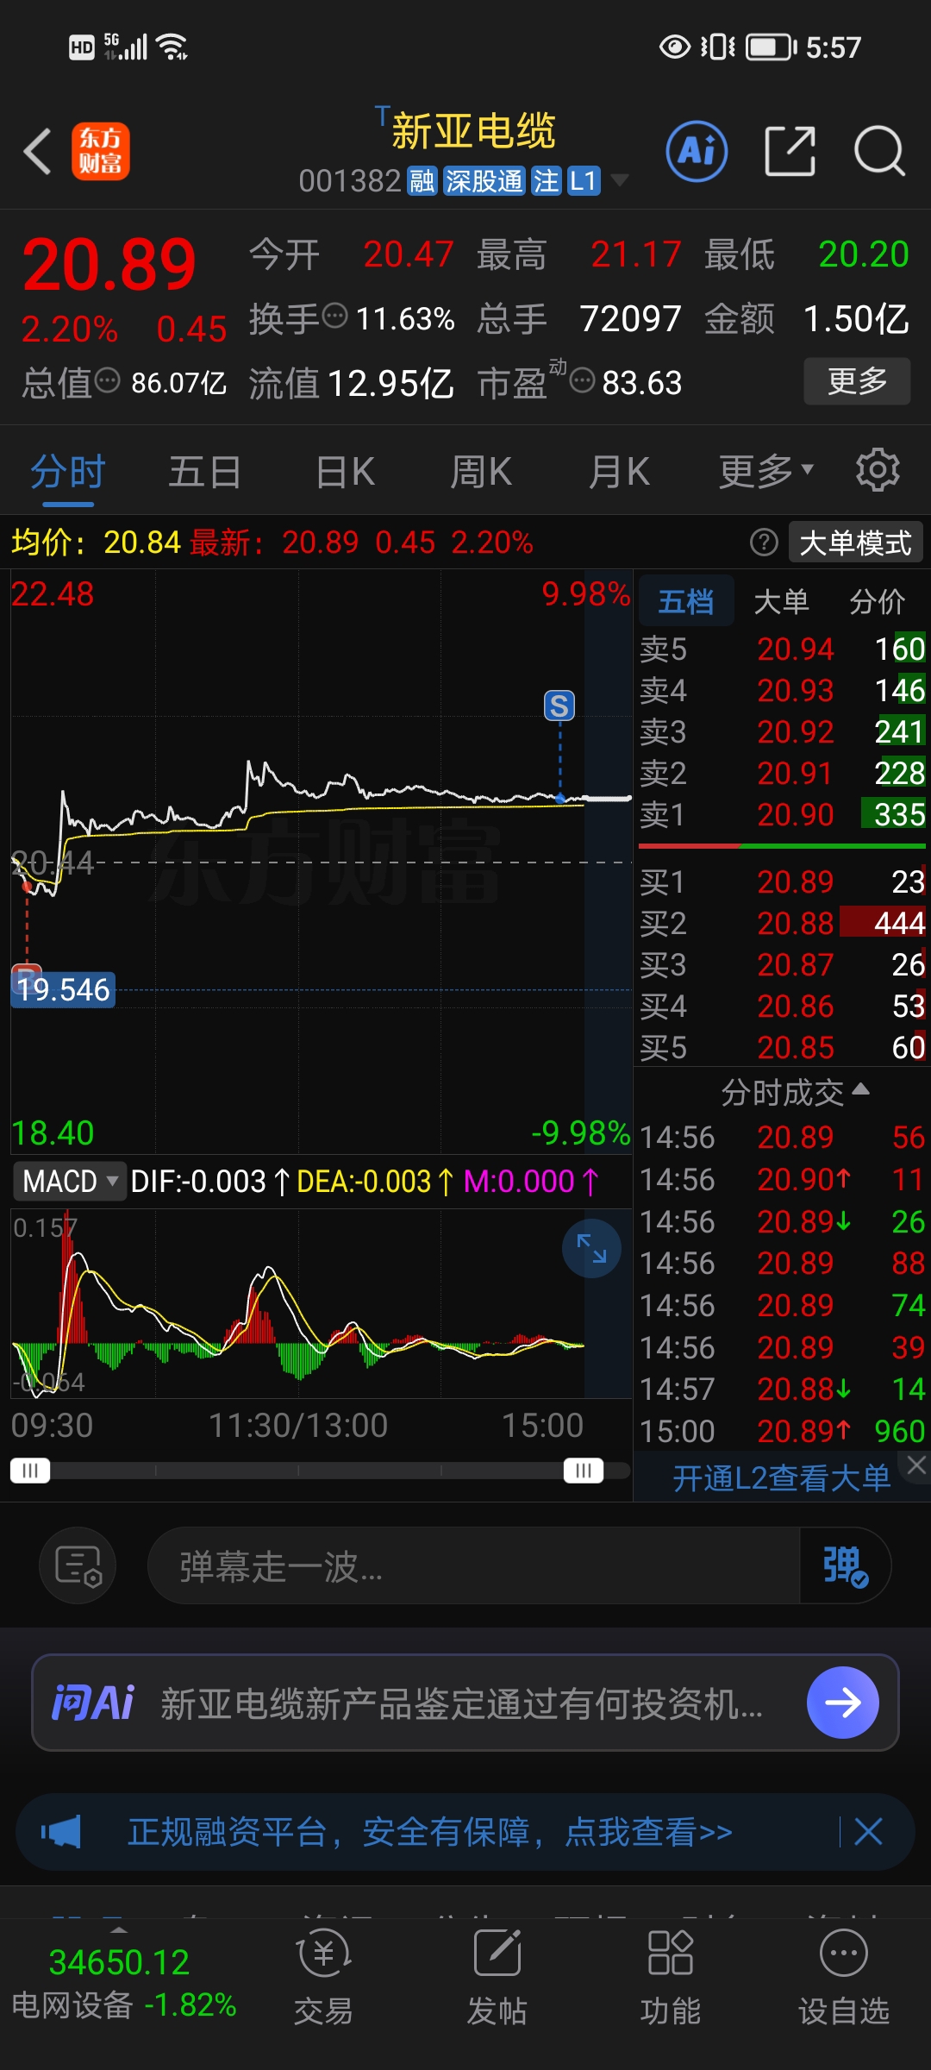Collapse the 分时成交 section arrow

click(x=860, y=1089)
